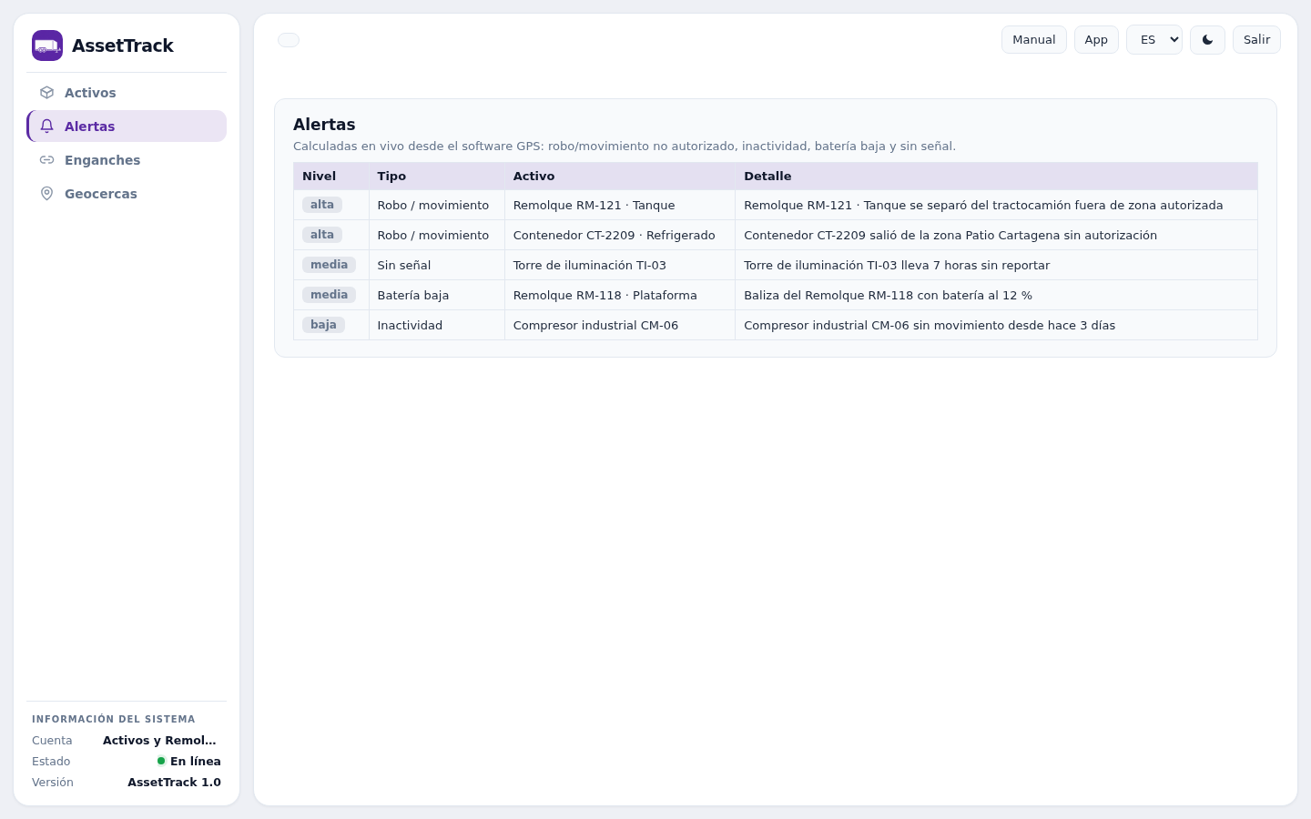1311x819 pixels.
Task: Select the Alertas menu item
Action: 127,126
